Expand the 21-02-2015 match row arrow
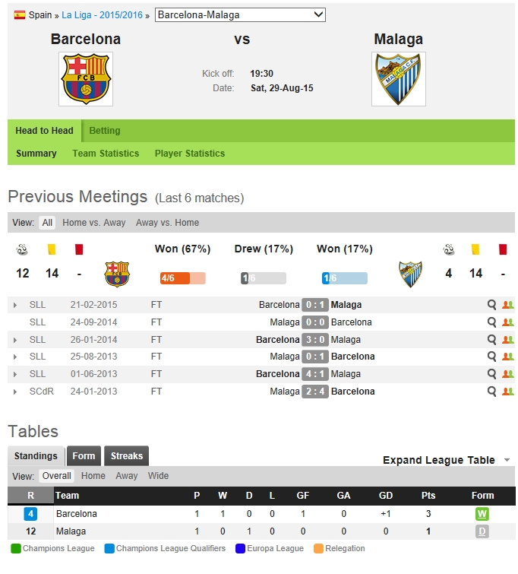518x574 pixels. pos(15,305)
